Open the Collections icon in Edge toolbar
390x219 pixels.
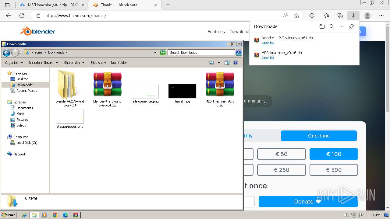pos(340,16)
